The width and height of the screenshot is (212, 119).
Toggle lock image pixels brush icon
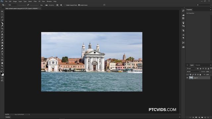click(193, 75)
